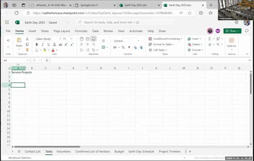Click the Comma Style icon
Screen dimensions: 254x161
pos(129,47)
